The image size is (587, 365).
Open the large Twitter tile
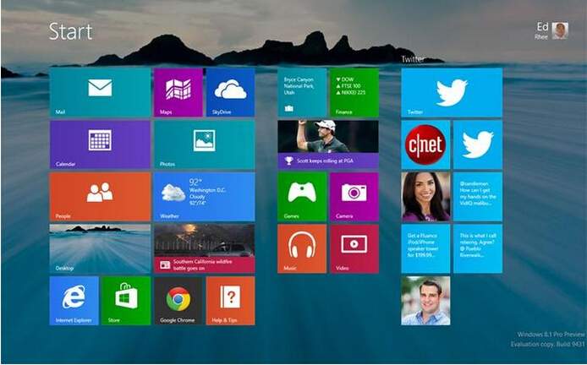point(451,92)
